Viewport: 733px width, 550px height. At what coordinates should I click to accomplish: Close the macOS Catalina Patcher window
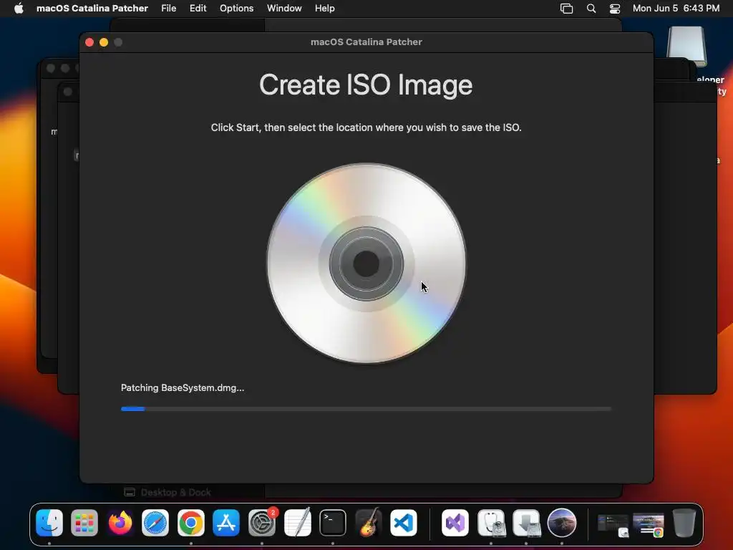tap(89, 42)
